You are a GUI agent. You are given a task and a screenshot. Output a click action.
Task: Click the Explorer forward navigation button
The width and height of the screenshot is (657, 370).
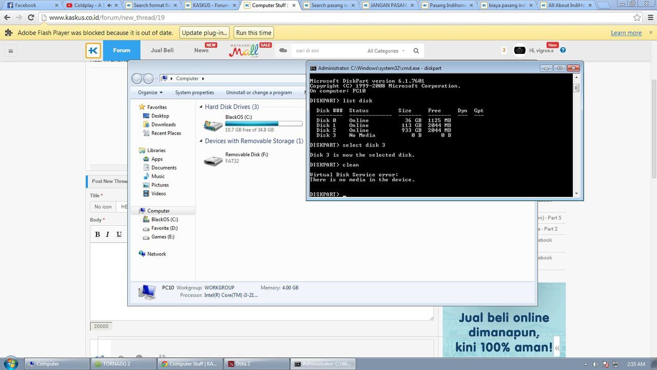[148, 79]
